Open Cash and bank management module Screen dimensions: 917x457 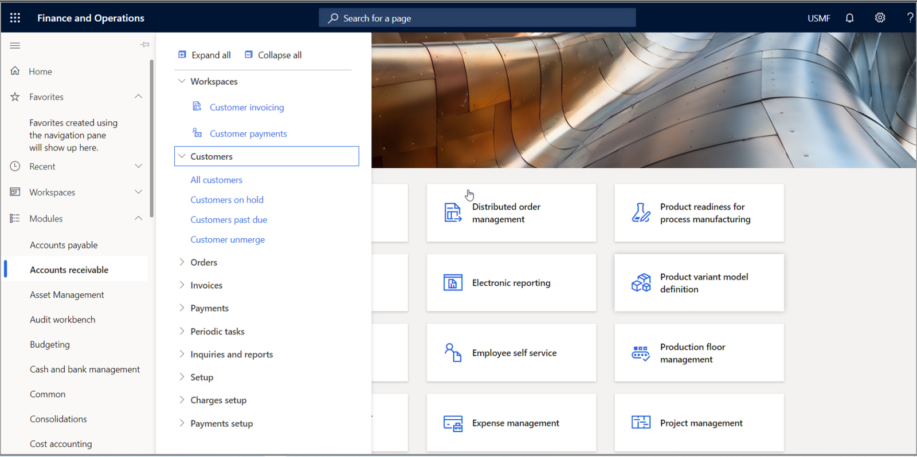85,369
